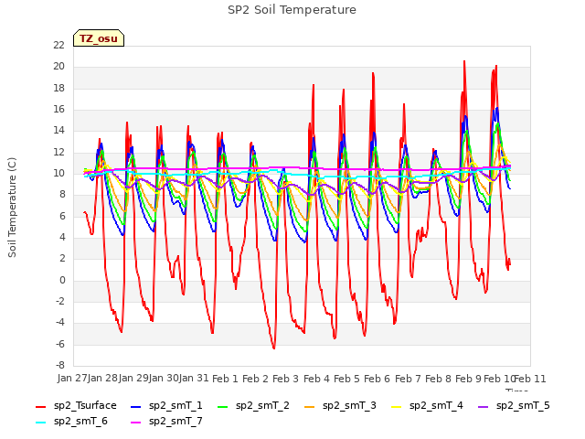Click the 14 y-axis tick label

[x=58, y=131]
